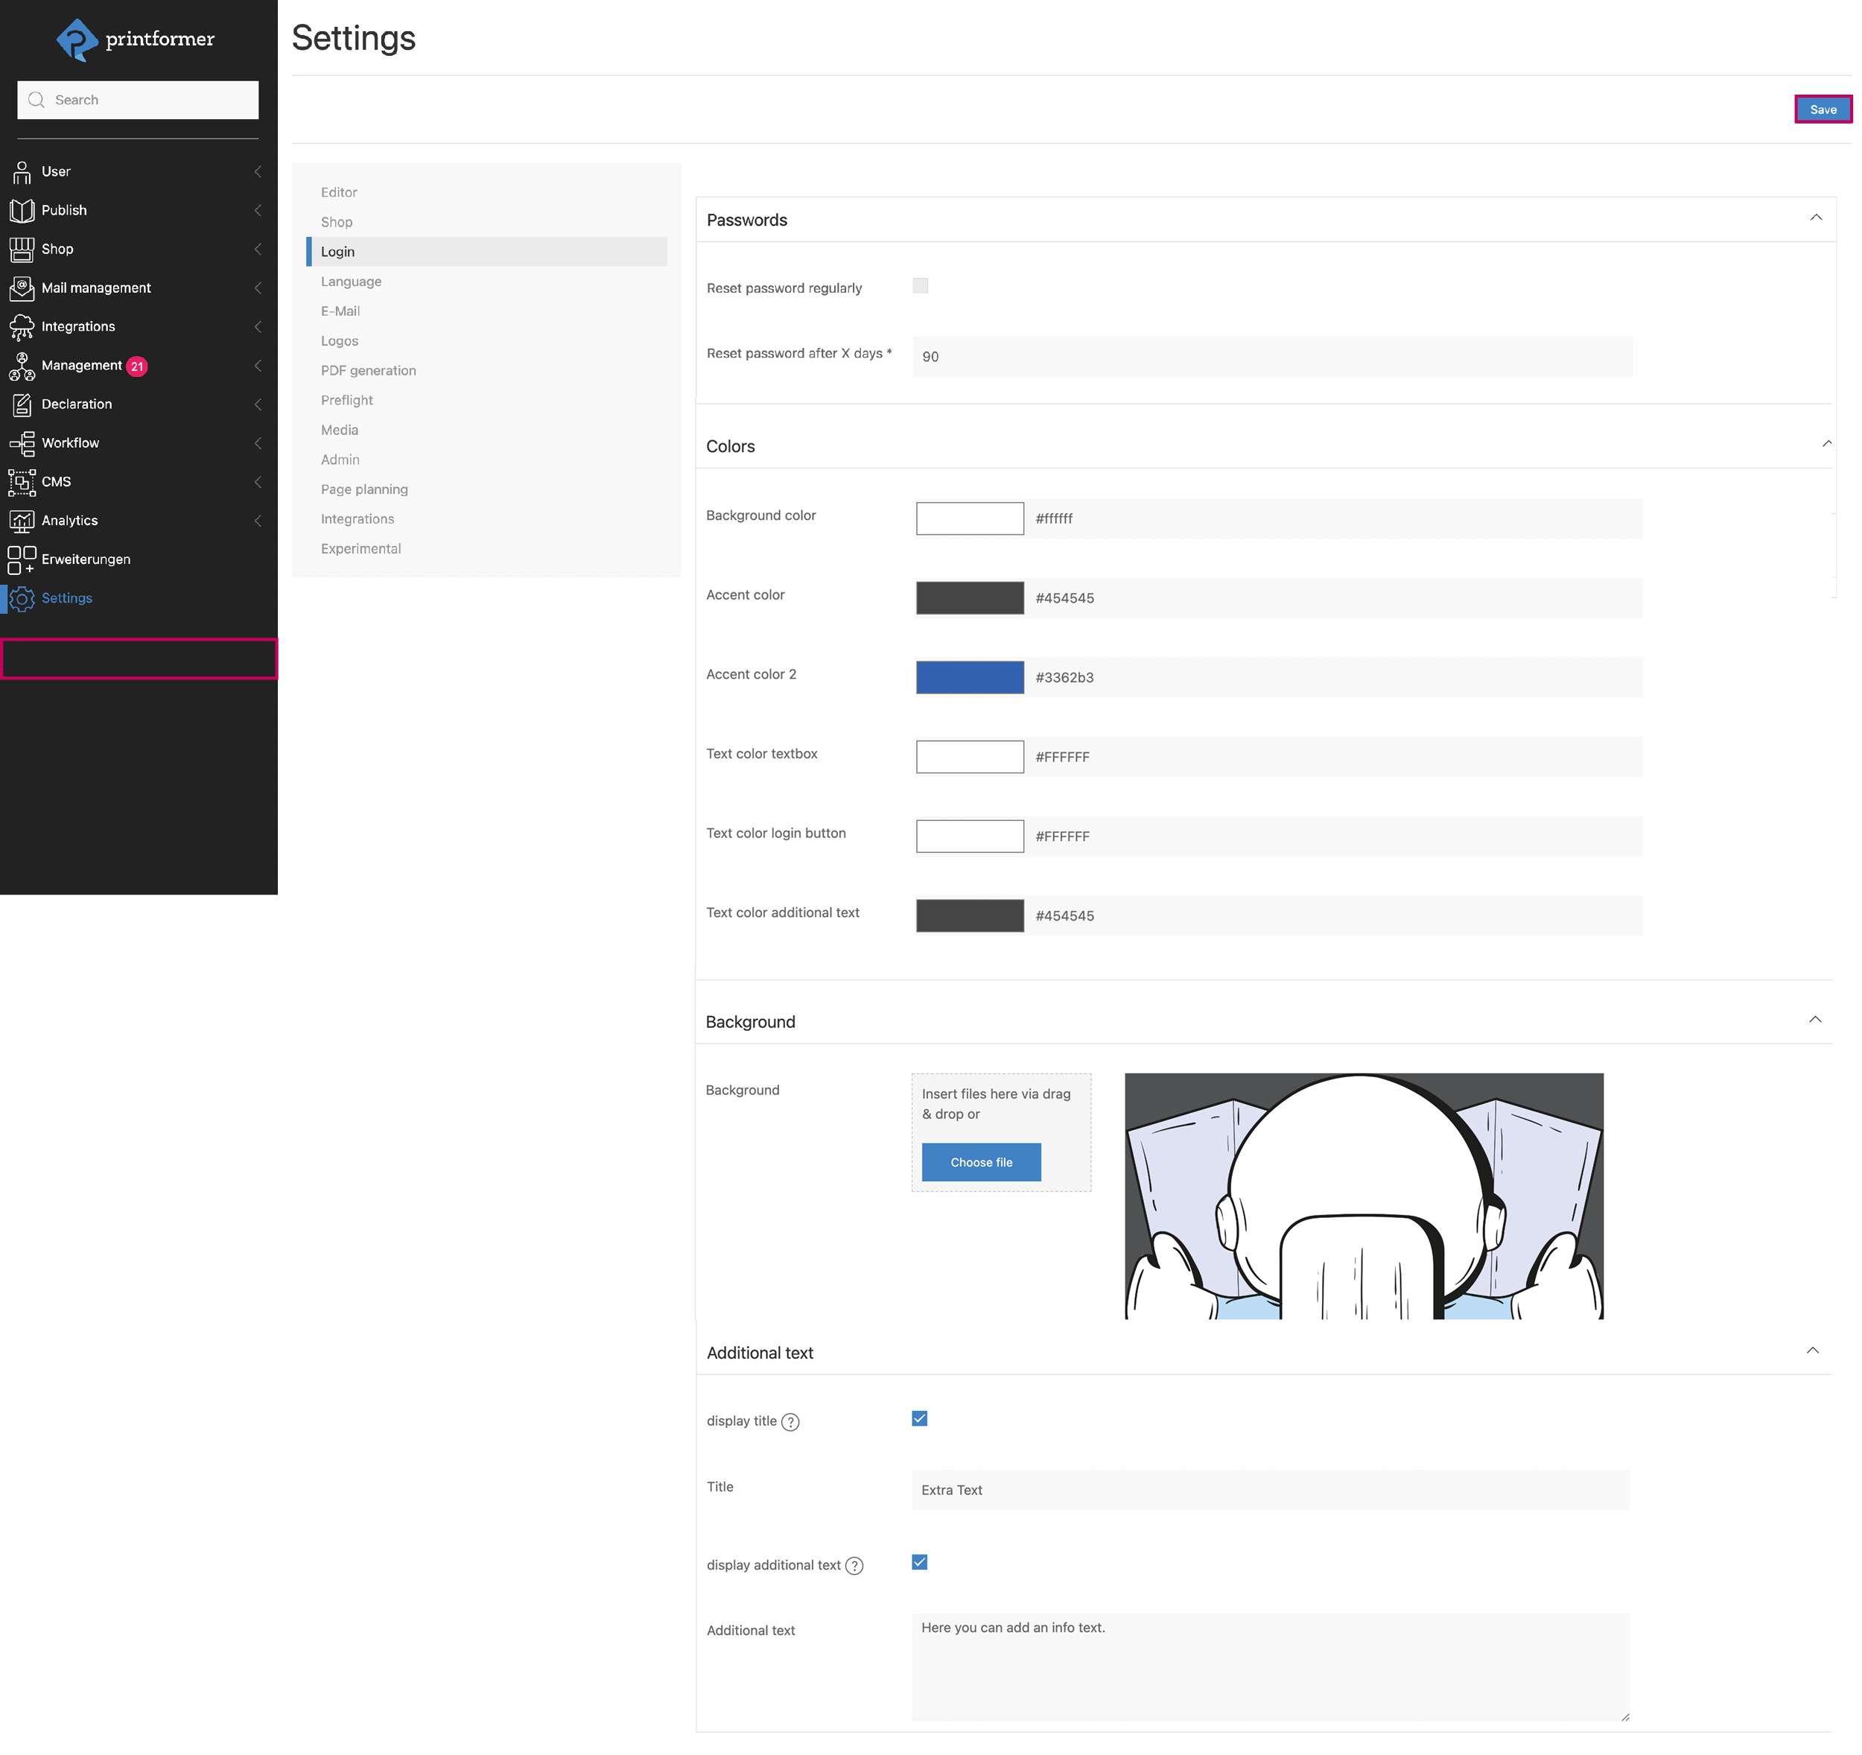1862x1755 pixels.
Task: Select the Publish icon in sidebar
Action: (x=22, y=210)
